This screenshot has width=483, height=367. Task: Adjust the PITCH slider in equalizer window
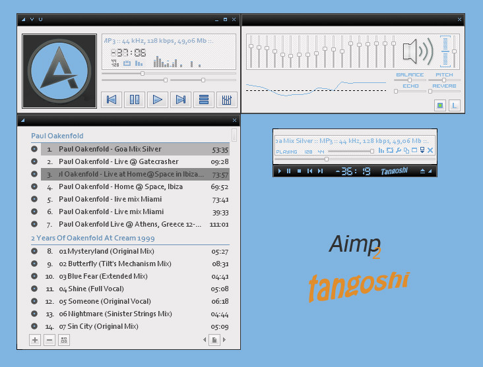coord(444,80)
